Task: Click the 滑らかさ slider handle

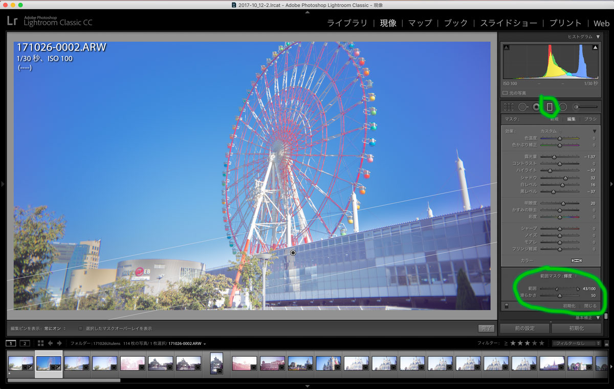Action: point(560,296)
